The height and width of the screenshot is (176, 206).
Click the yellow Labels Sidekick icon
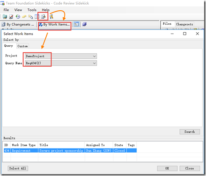point(24,16)
